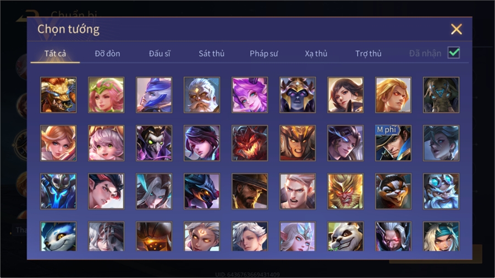Pick the goggles-wearing white-bearded dwarf hero

pos(441,191)
